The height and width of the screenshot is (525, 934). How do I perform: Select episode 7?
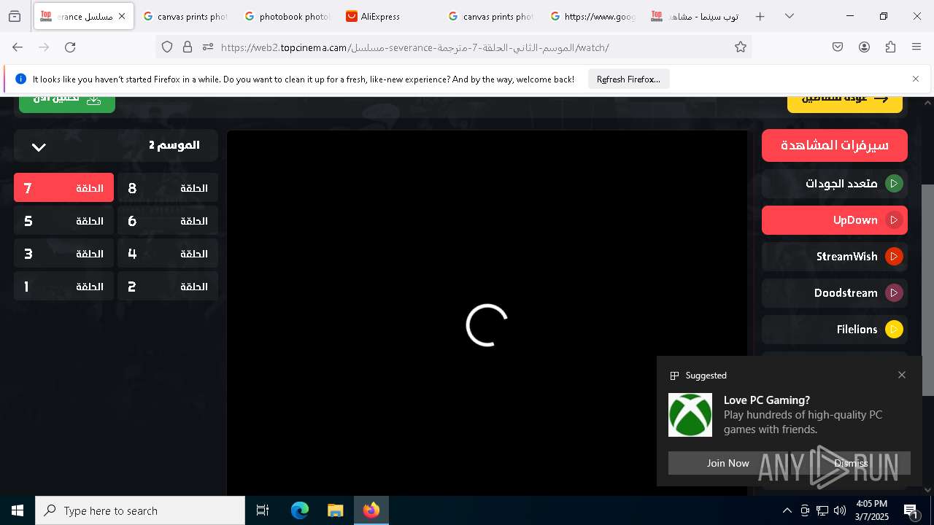[63, 188]
